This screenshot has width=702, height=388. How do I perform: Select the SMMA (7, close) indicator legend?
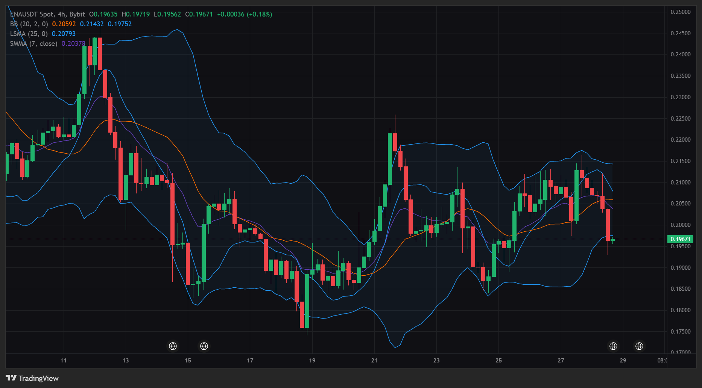pos(34,44)
